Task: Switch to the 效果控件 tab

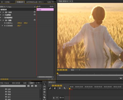Action: point(20,2)
